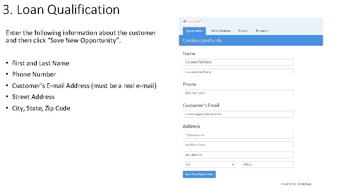Click the phone number input field

[x=238, y=93]
